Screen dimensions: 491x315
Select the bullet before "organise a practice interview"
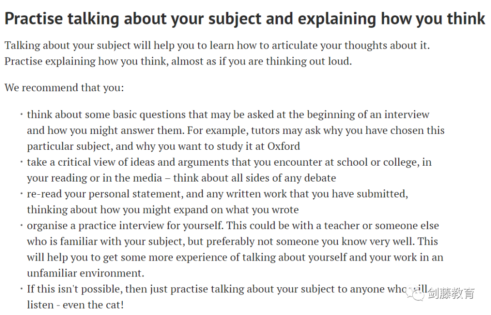[21, 225]
